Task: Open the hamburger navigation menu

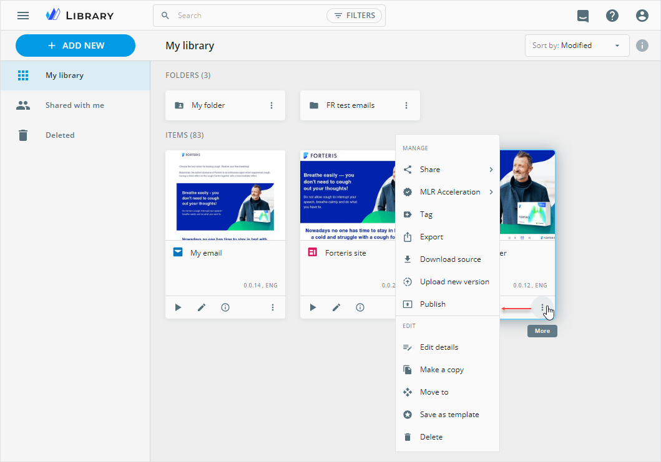Action: (23, 16)
